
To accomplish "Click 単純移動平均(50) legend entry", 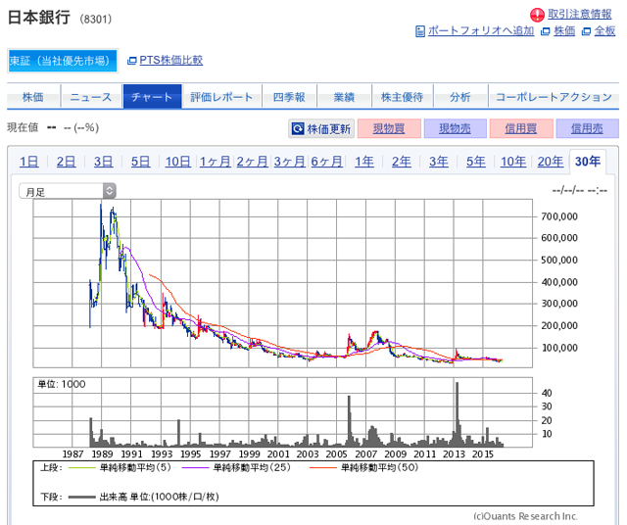I will 363,467.
